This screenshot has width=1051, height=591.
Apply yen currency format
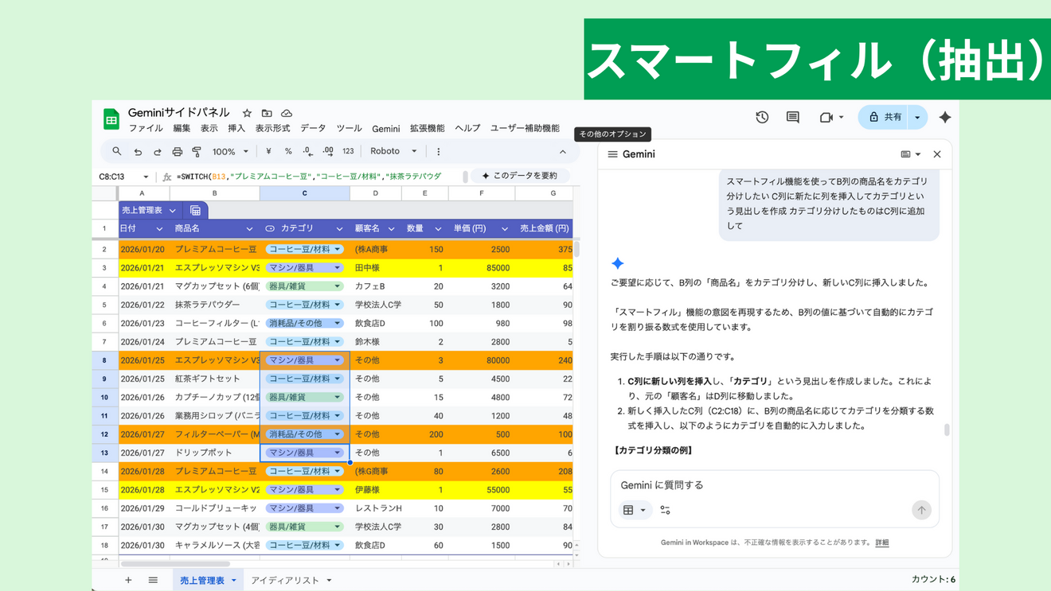(x=269, y=151)
